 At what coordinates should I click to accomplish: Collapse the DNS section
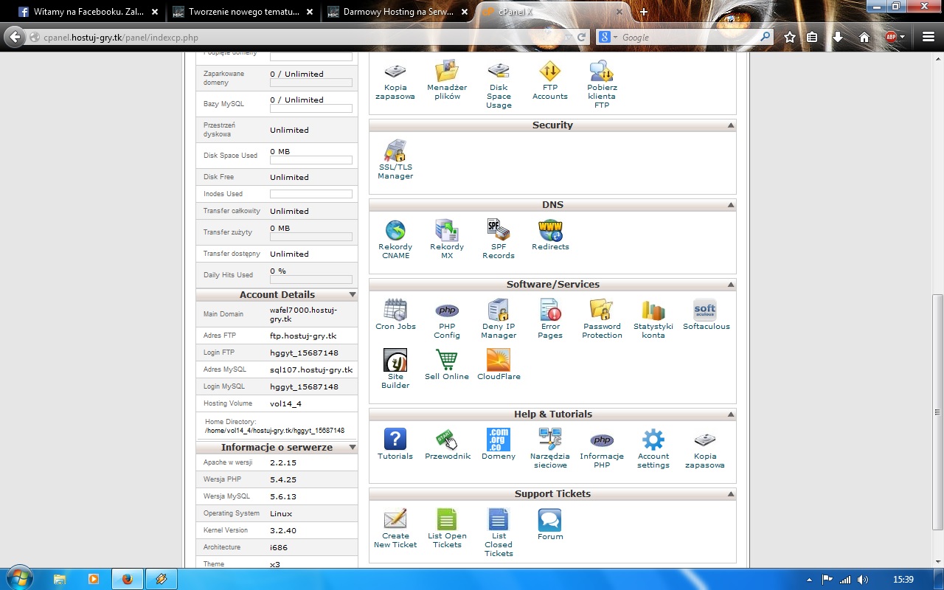[x=731, y=205]
